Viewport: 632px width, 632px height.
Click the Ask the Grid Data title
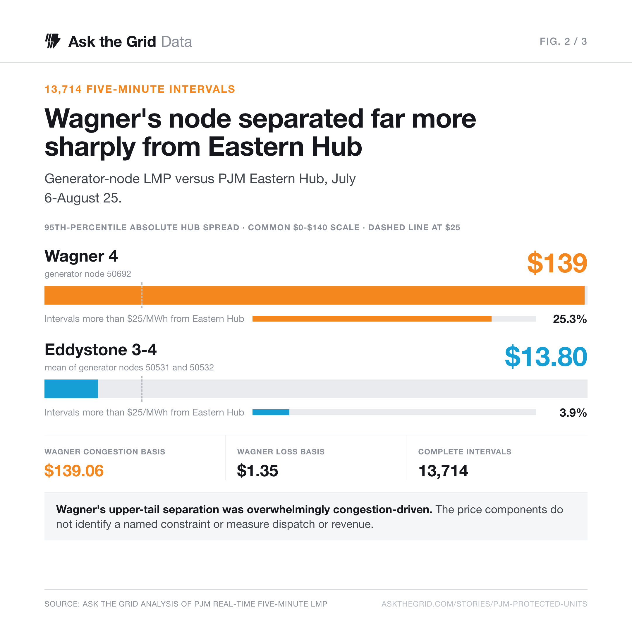(x=130, y=42)
